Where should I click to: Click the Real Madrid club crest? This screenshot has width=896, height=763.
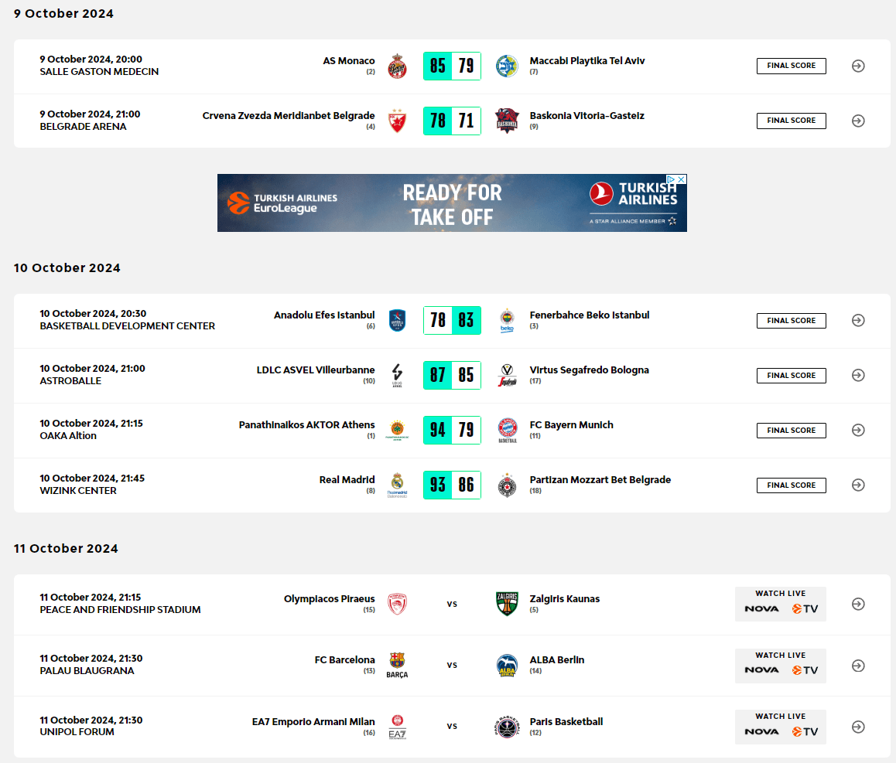pyautogui.click(x=396, y=485)
